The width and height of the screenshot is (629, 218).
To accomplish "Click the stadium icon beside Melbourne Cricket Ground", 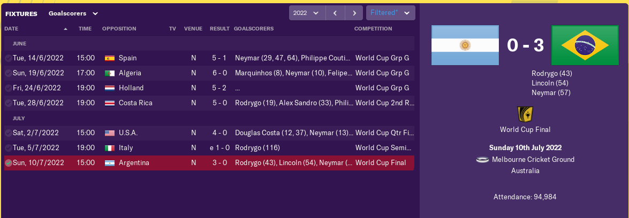I will [482, 160].
